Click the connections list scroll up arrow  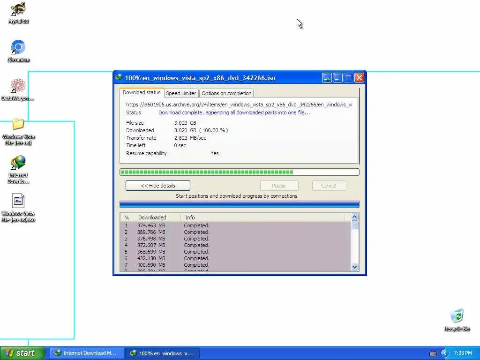point(354,217)
